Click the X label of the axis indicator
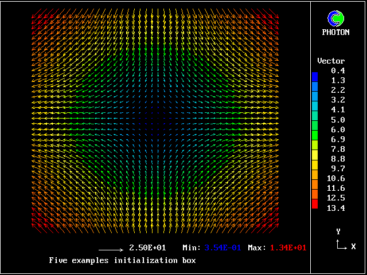This screenshot has width=367, height=275. coord(353,246)
